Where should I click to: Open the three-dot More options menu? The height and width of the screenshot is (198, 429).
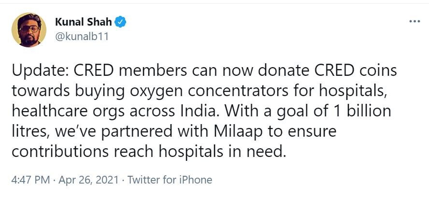[415, 22]
